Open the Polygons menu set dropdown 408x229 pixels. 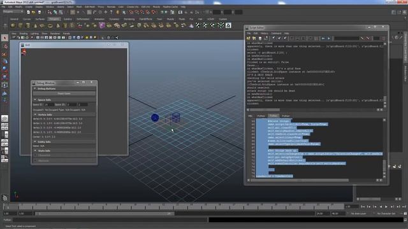coord(13,11)
